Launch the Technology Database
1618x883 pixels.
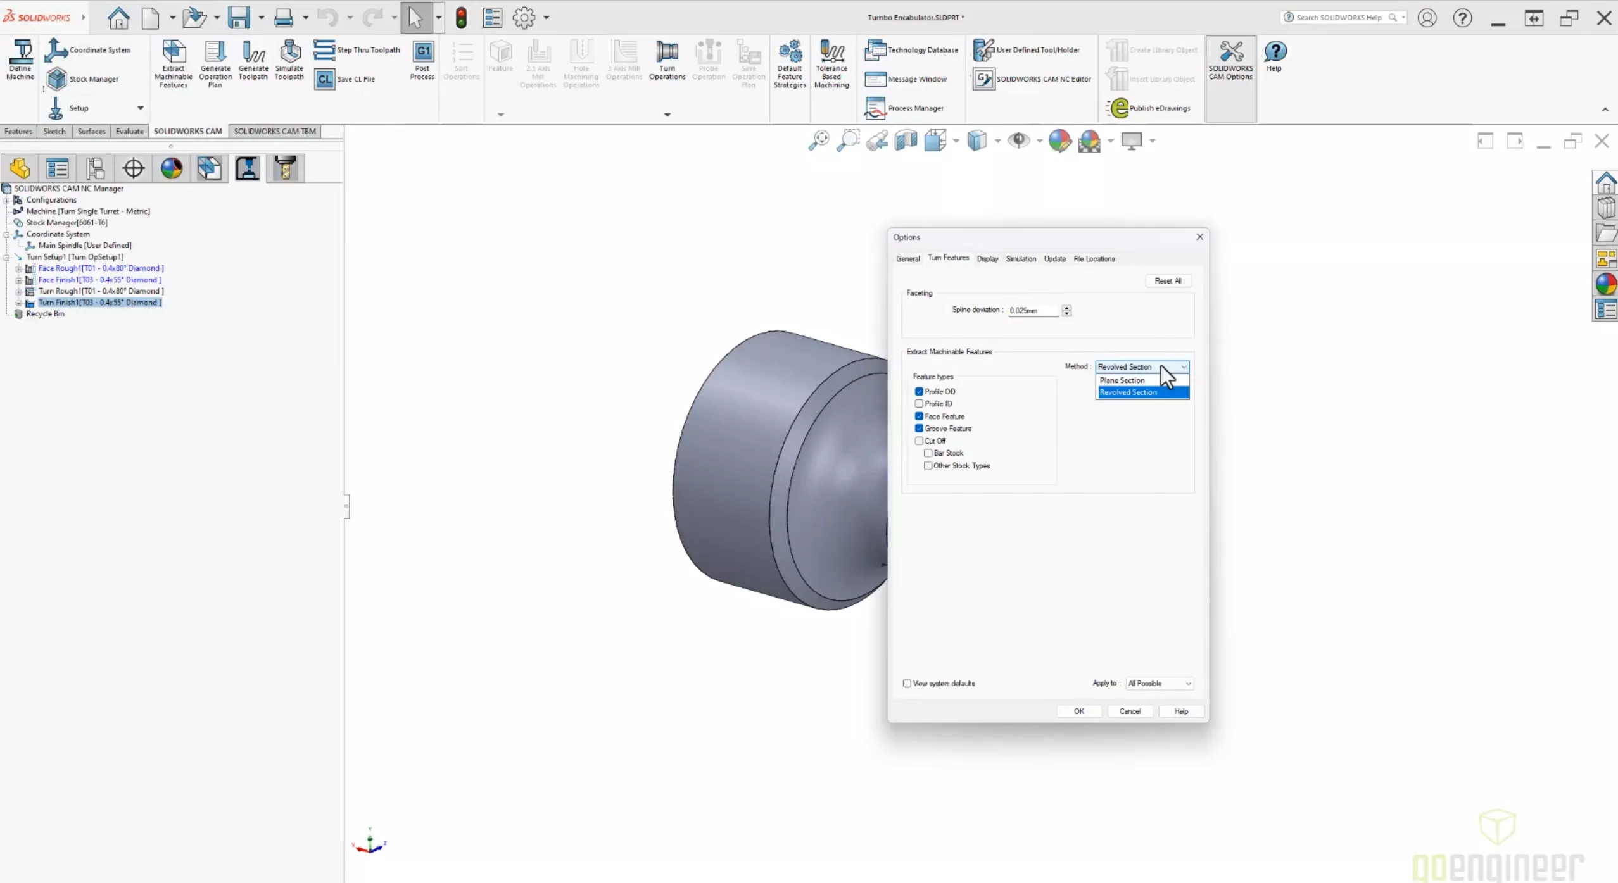[x=911, y=50]
